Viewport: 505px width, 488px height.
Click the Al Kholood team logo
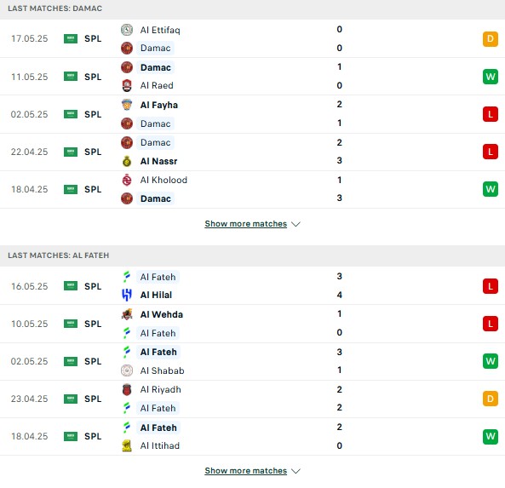coord(127,180)
